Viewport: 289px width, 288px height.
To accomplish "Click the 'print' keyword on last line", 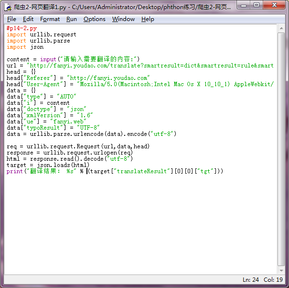I will pos(14,171).
